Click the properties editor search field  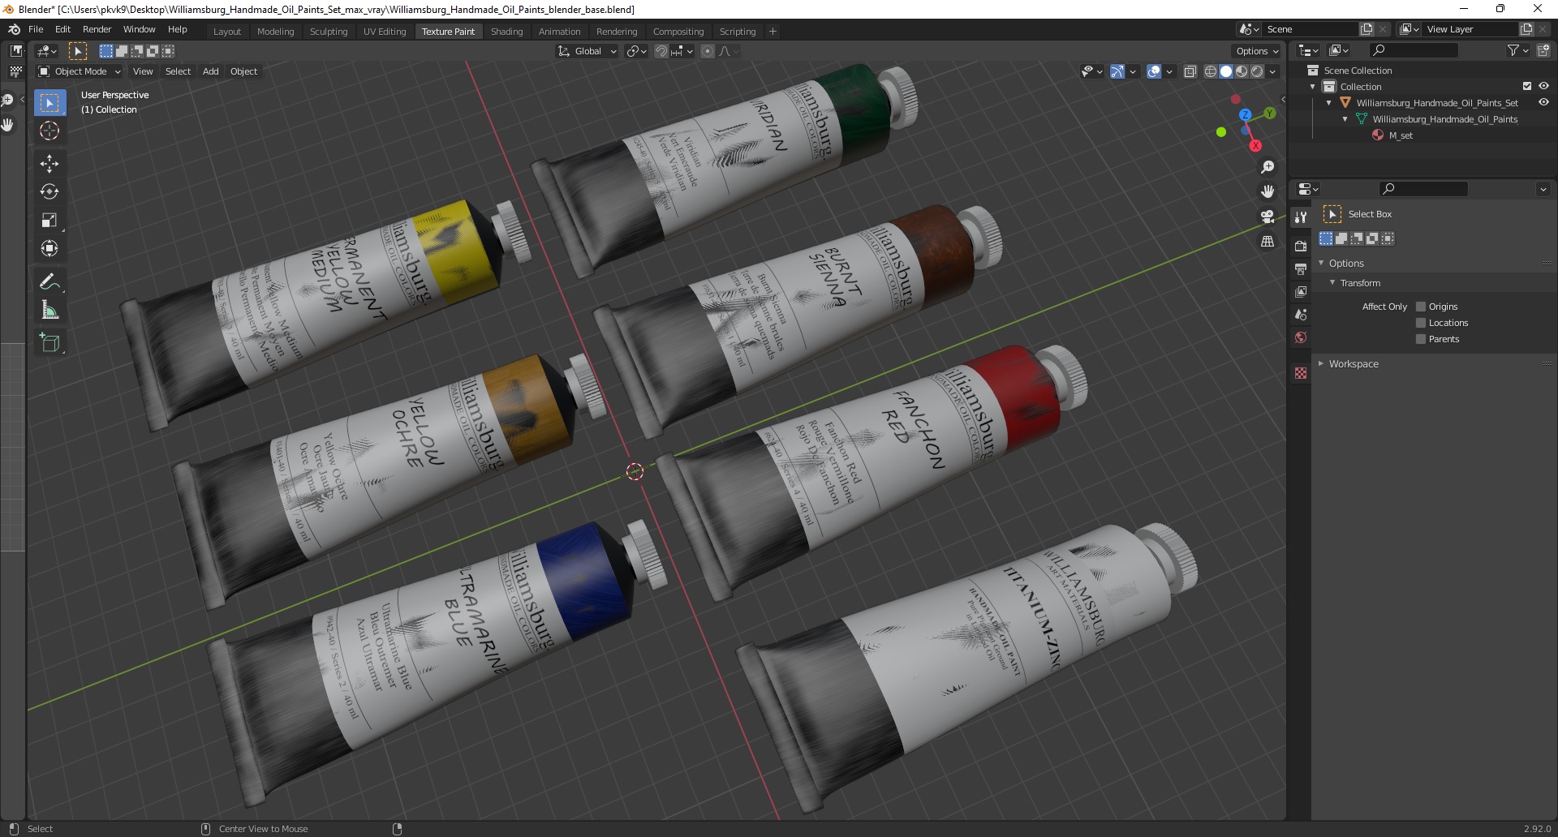(1424, 189)
